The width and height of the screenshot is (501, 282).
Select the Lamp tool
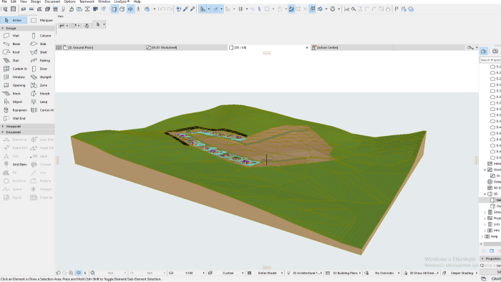click(42, 102)
